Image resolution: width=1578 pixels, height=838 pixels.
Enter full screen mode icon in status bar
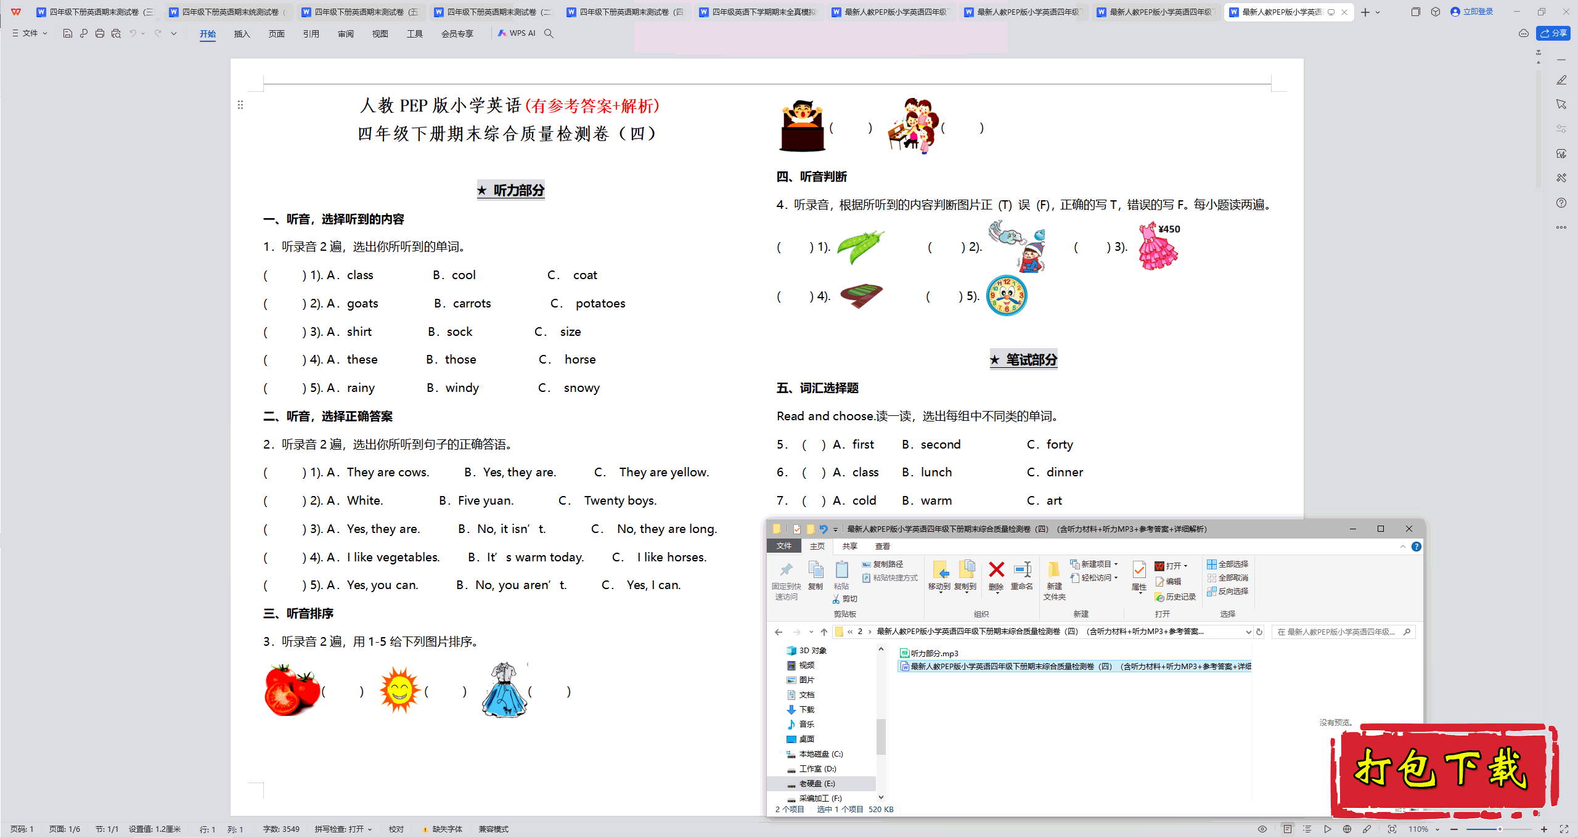point(1564,829)
